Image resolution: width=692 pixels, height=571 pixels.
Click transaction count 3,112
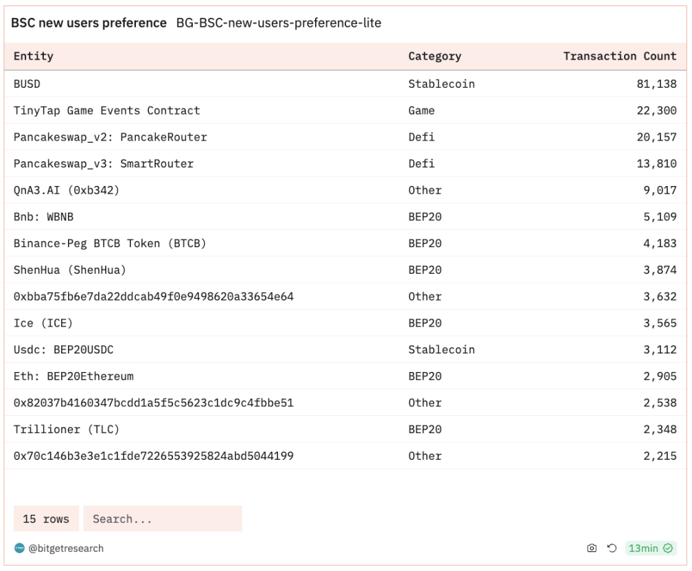[x=660, y=349]
